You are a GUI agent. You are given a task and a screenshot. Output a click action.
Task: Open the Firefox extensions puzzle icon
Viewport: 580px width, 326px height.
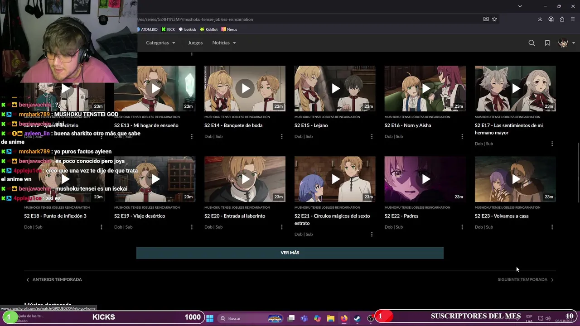562,19
